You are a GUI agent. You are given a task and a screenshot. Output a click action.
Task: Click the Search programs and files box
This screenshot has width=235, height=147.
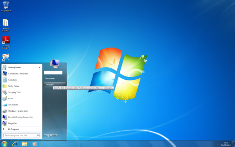pos(21,136)
